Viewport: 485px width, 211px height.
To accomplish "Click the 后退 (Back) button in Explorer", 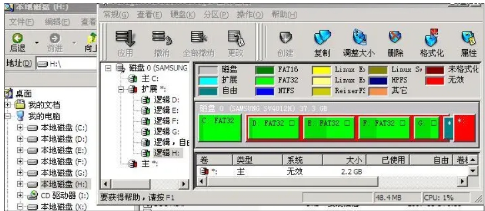I will point(17,43).
